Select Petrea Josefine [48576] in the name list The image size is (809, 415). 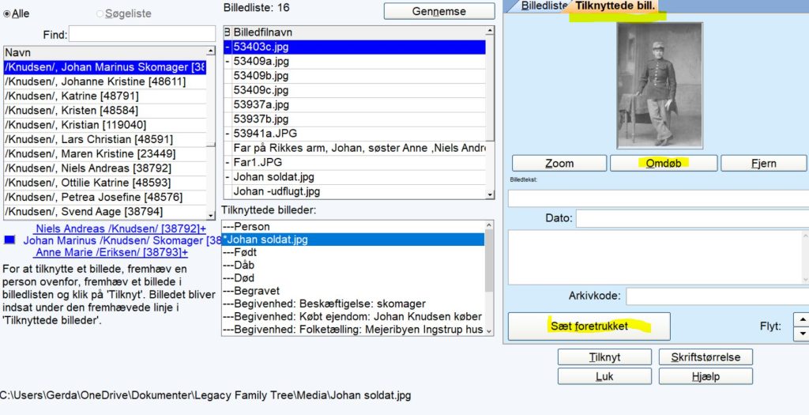105,197
